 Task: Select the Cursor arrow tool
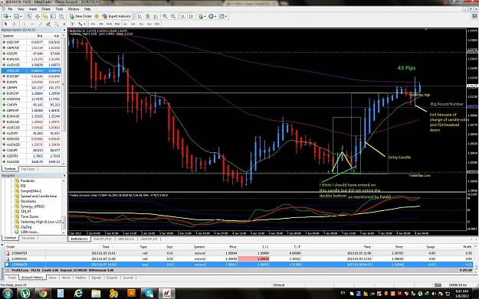click(x=6, y=24)
